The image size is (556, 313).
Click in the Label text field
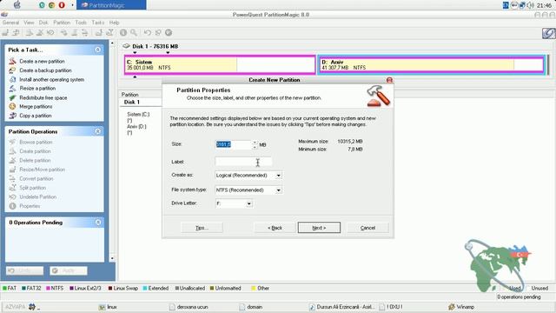tap(243, 162)
